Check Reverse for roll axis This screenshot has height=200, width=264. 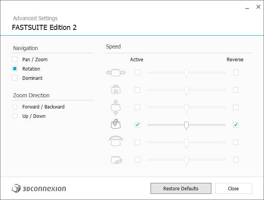coord(236,142)
